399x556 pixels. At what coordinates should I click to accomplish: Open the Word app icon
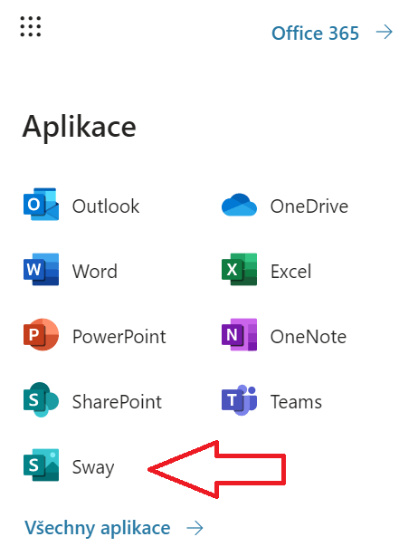(41, 270)
